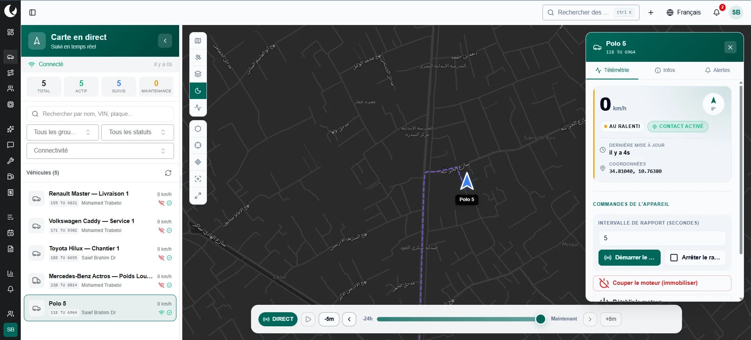The image size is (751, 340).
Task: Toggle the sidebar panel button in top bar
Action: 32,13
